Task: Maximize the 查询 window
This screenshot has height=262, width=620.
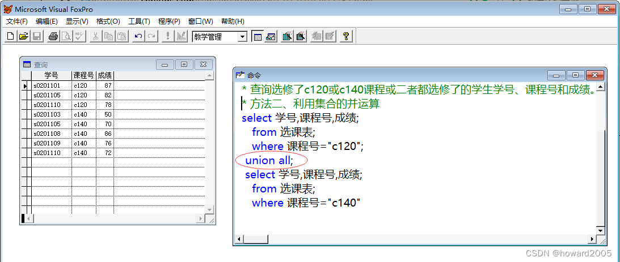Action: pyautogui.click(x=184, y=65)
